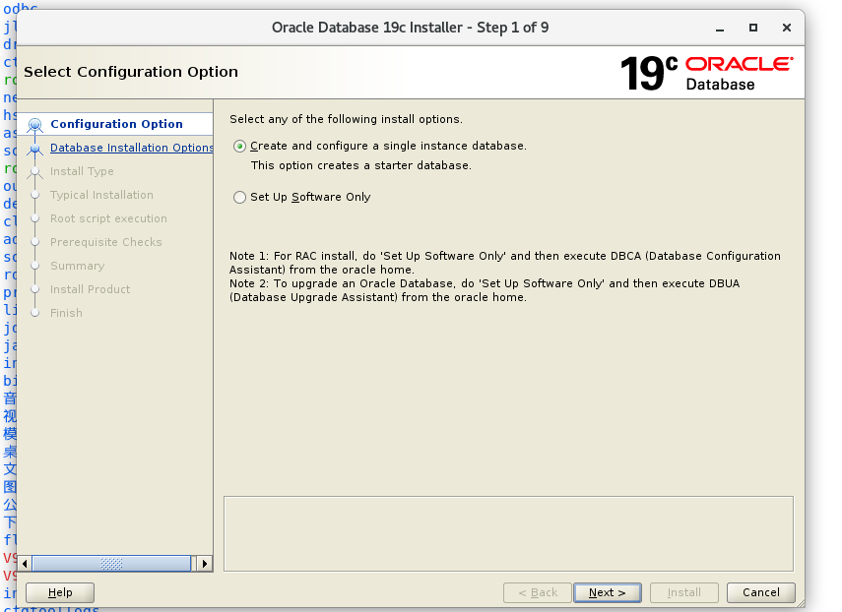Click the Install button
842x612 pixels.
coord(684,592)
